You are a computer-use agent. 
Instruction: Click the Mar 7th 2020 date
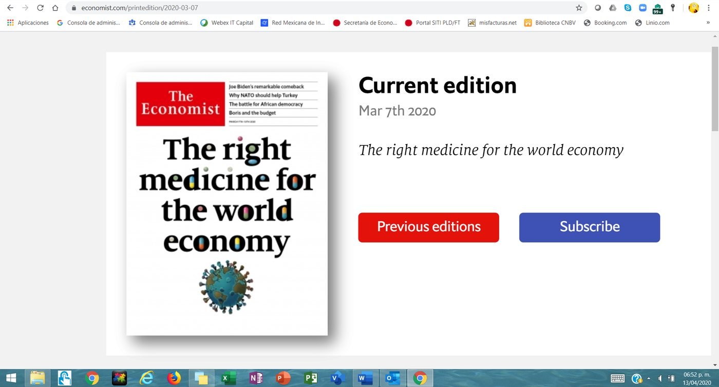(397, 111)
